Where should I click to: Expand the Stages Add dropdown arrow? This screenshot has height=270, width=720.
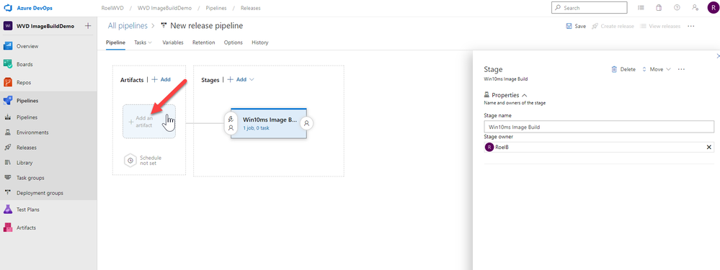click(252, 80)
